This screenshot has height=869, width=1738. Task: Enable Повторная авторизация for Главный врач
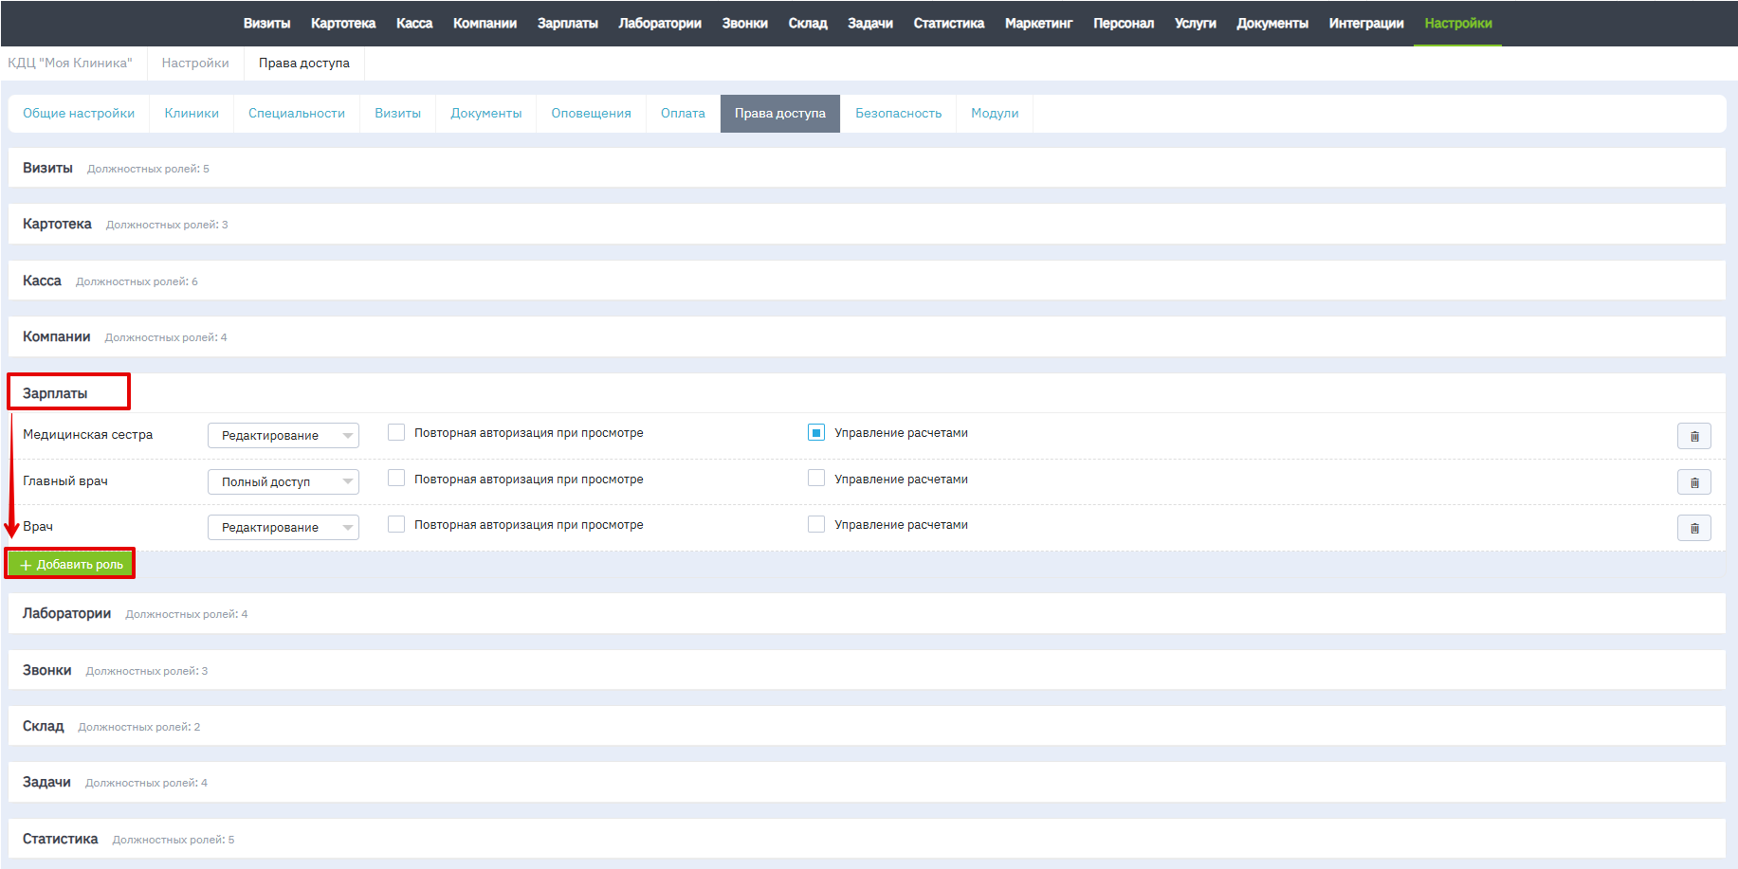[396, 479]
